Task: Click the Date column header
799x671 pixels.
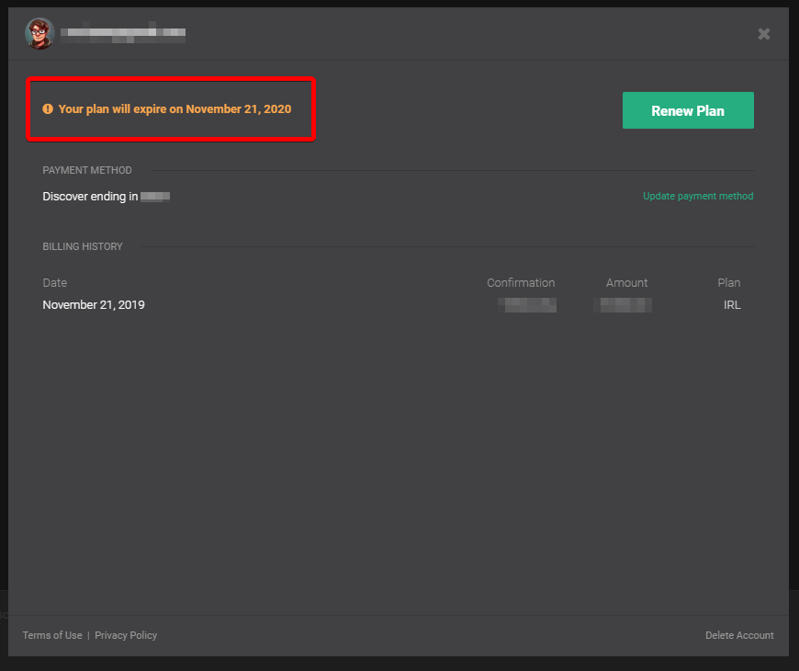Action: click(x=54, y=282)
